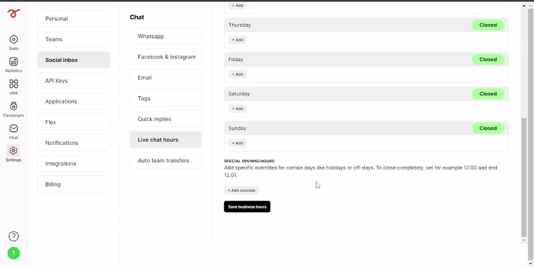Open the Statistics icon in sidebar
The height and width of the screenshot is (267, 534).
[x=13, y=62]
